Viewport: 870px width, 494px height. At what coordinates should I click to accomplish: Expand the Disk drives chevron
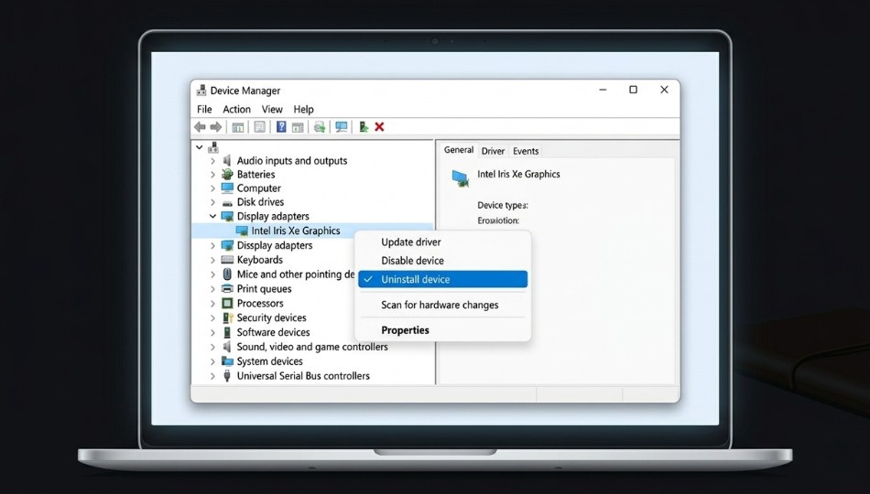coord(212,202)
